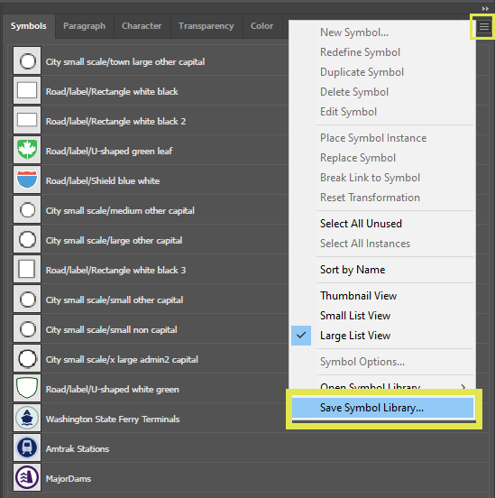495x498 pixels.
Task: Select the x large admin2 capital circle icon
Action: point(27,358)
